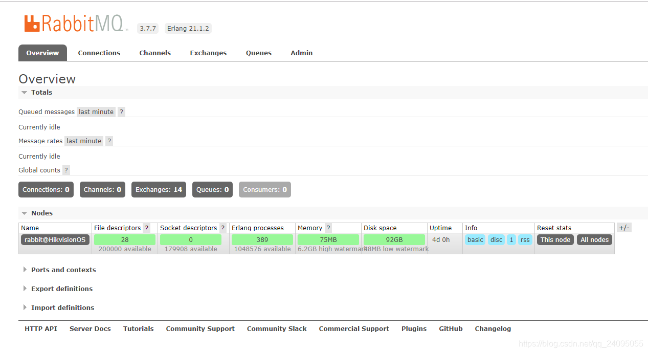Image resolution: width=648 pixels, height=353 pixels.
Task: Click the Connections: 0 counter box
Action: (x=46, y=189)
